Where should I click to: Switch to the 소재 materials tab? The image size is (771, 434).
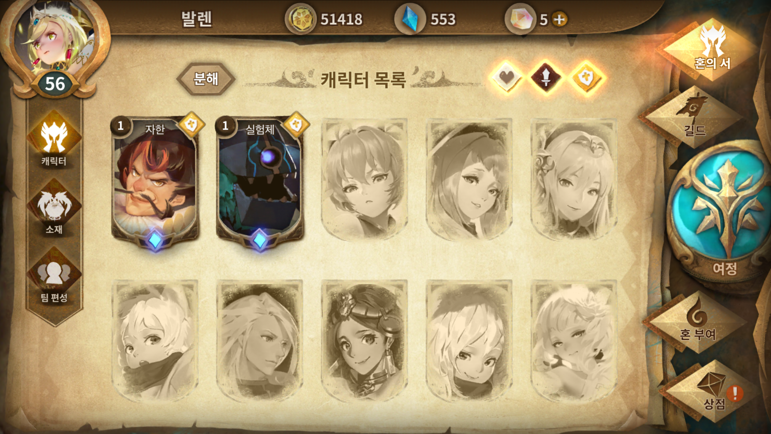tap(54, 208)
